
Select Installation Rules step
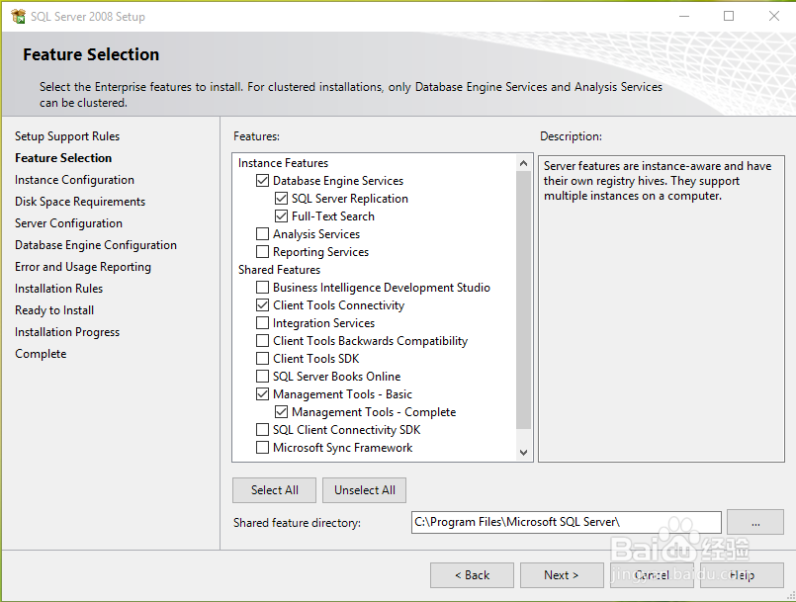(59, 289)
